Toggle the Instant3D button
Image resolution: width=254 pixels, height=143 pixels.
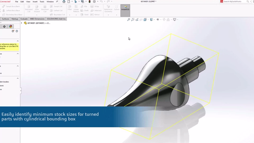125,10
